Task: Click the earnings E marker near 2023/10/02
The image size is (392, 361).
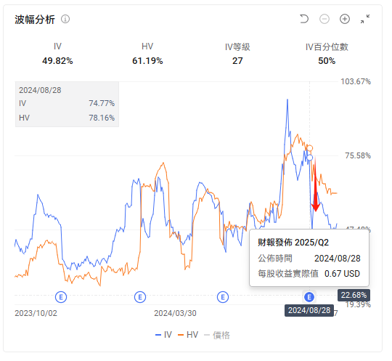Action: [x=61, y=297]
